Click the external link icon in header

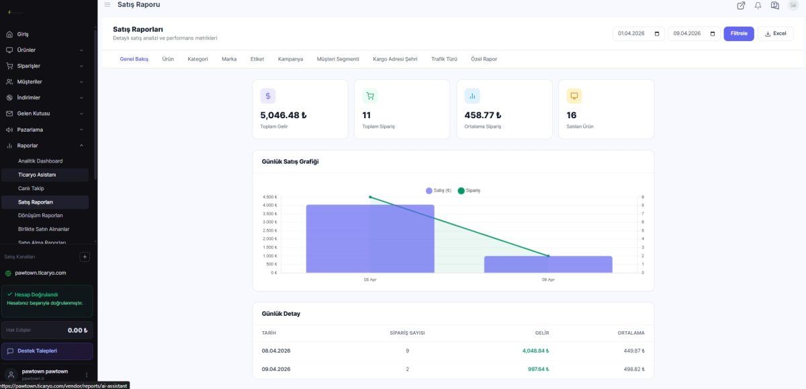click(x=741, y=5)
